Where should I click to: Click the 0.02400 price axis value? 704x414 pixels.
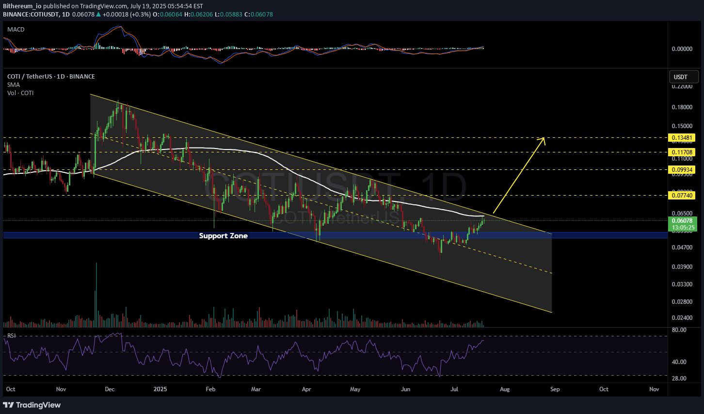click(682, 318)
